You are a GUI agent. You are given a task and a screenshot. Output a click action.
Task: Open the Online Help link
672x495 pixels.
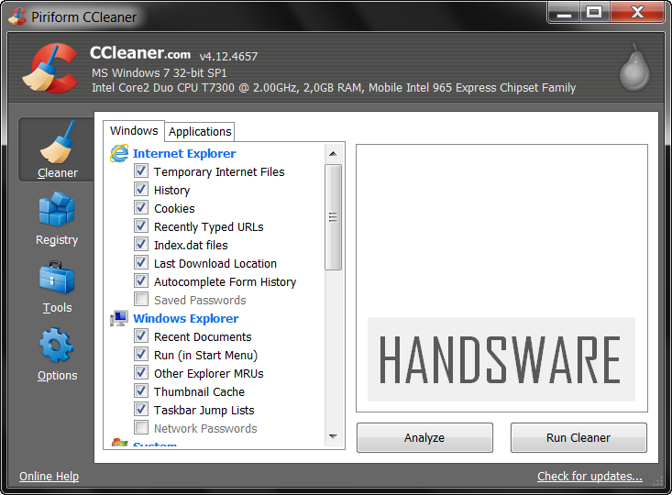49,476
